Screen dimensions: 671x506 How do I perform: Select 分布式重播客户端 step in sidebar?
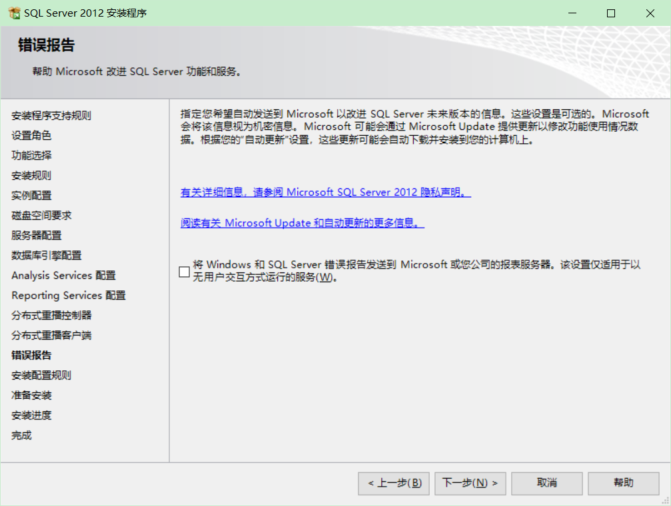pos(51,336)
